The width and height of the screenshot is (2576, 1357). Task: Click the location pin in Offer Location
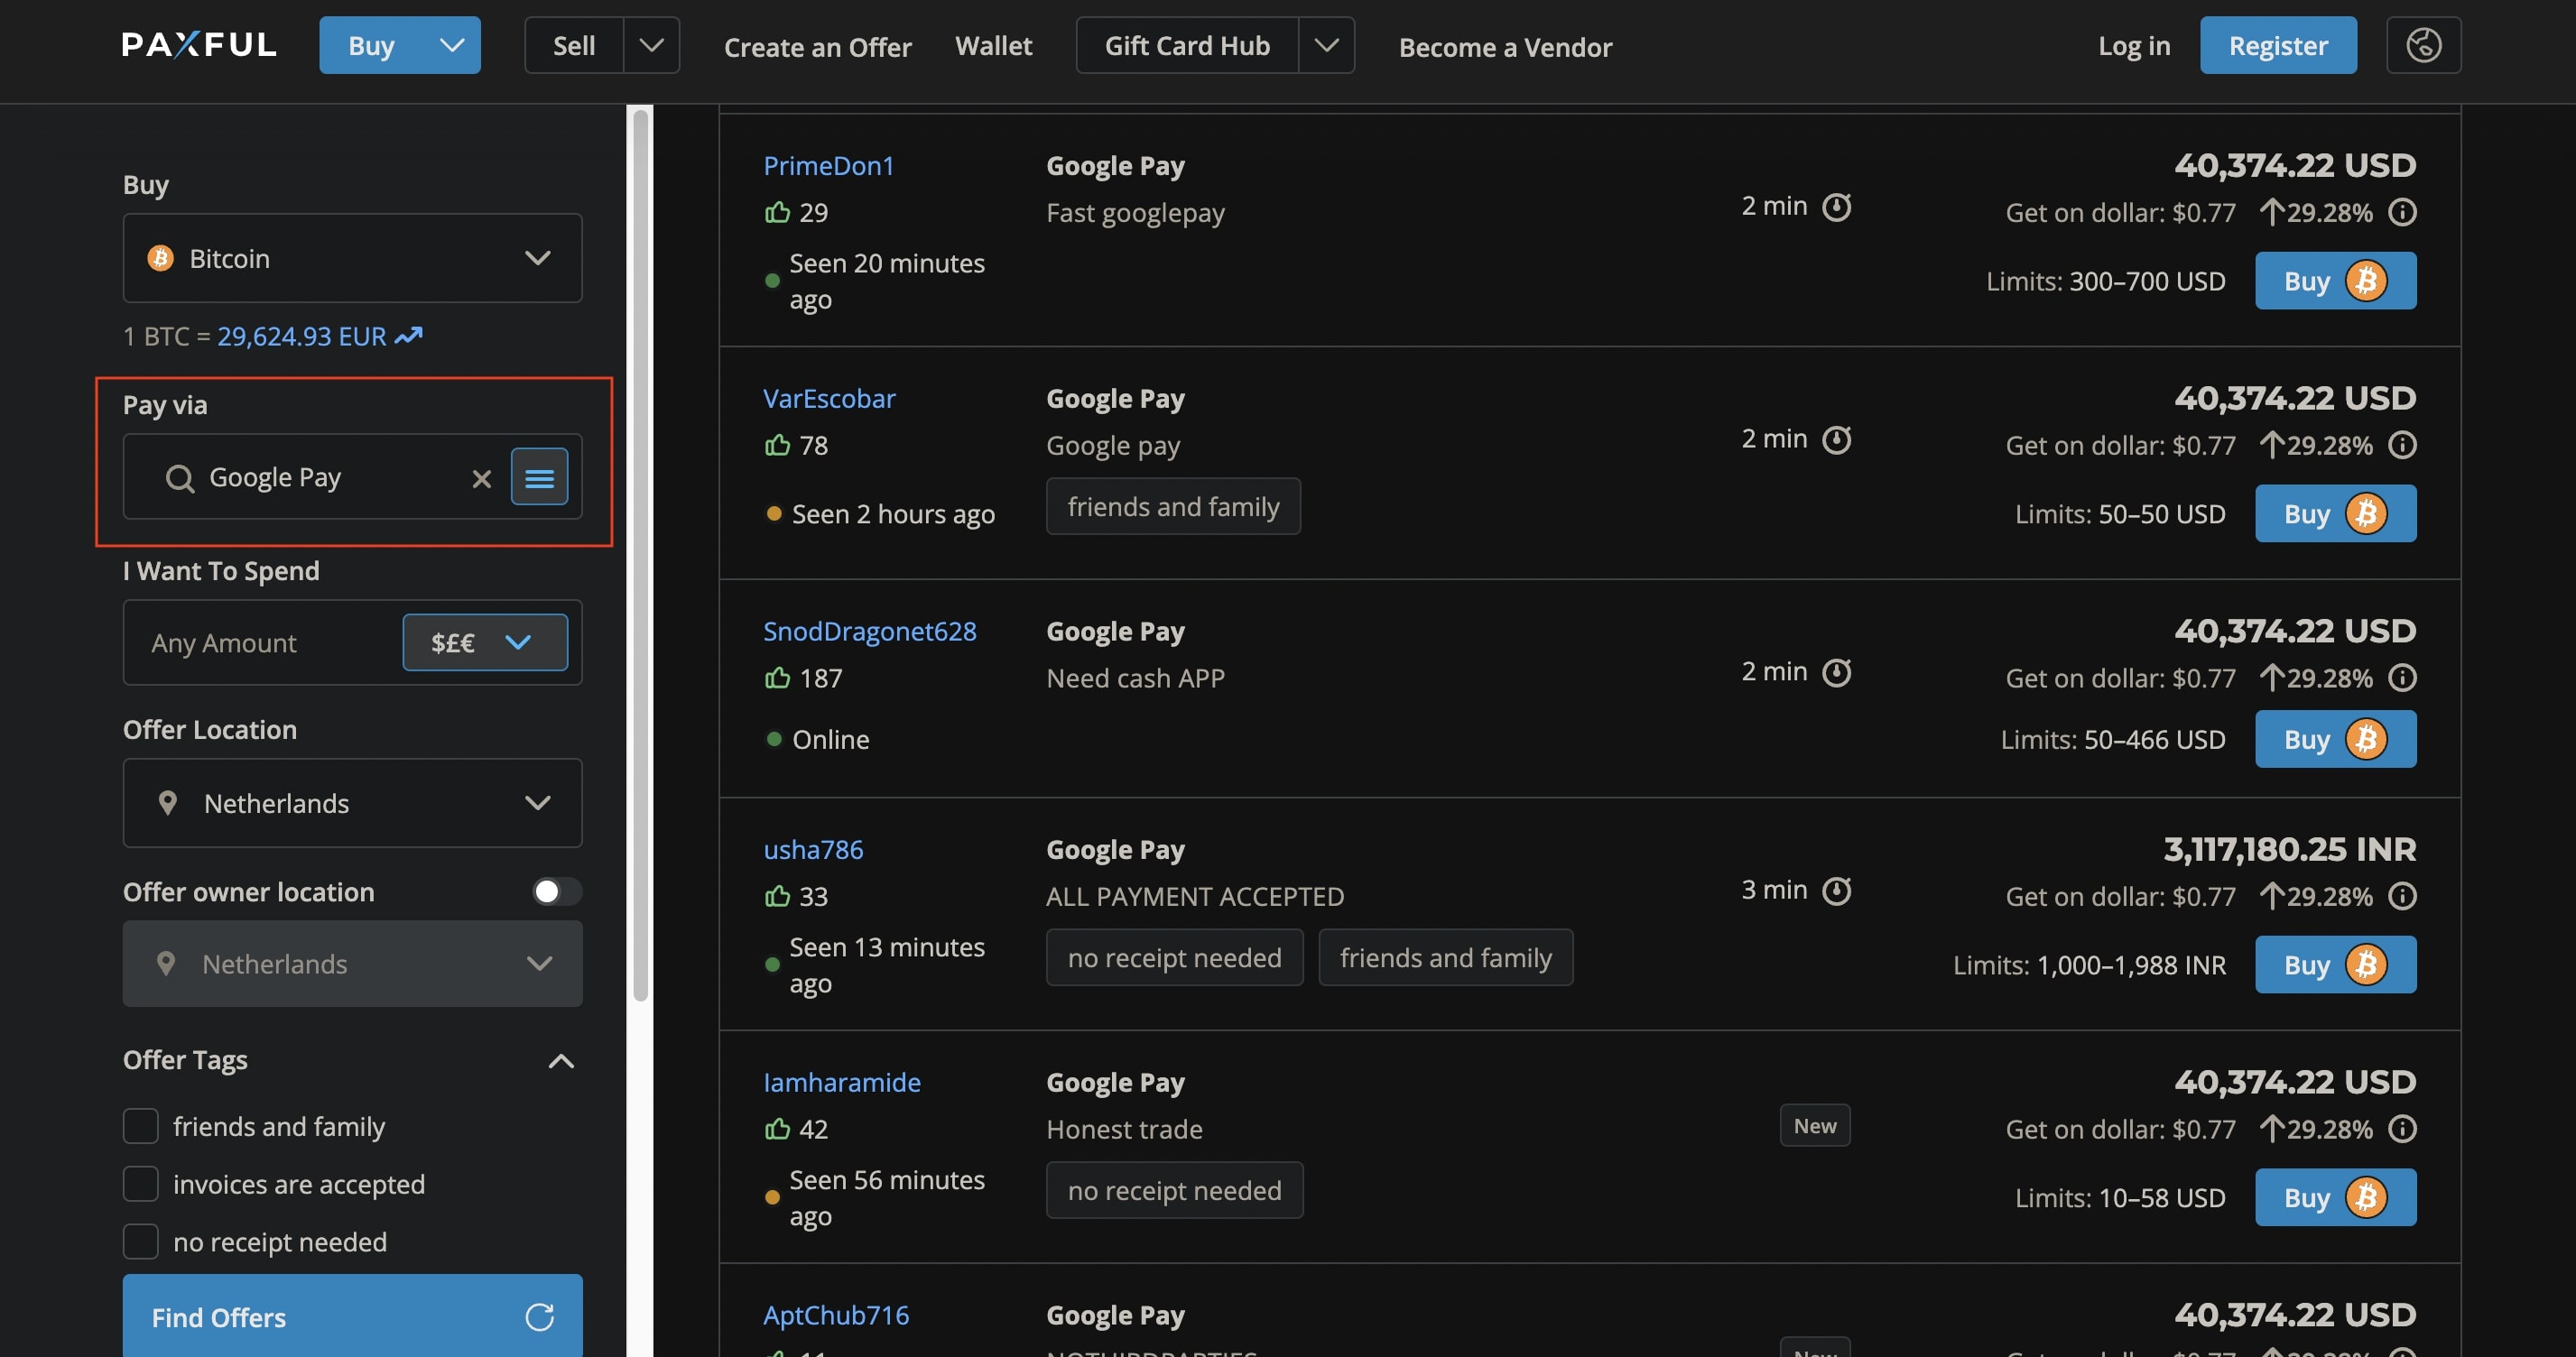coord(168,803)
